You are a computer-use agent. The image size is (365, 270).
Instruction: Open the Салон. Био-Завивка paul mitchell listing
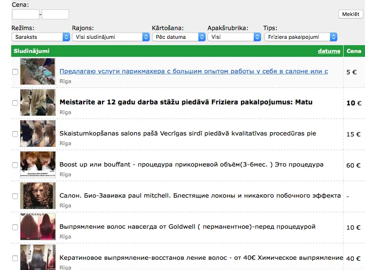tap(200, 195)
